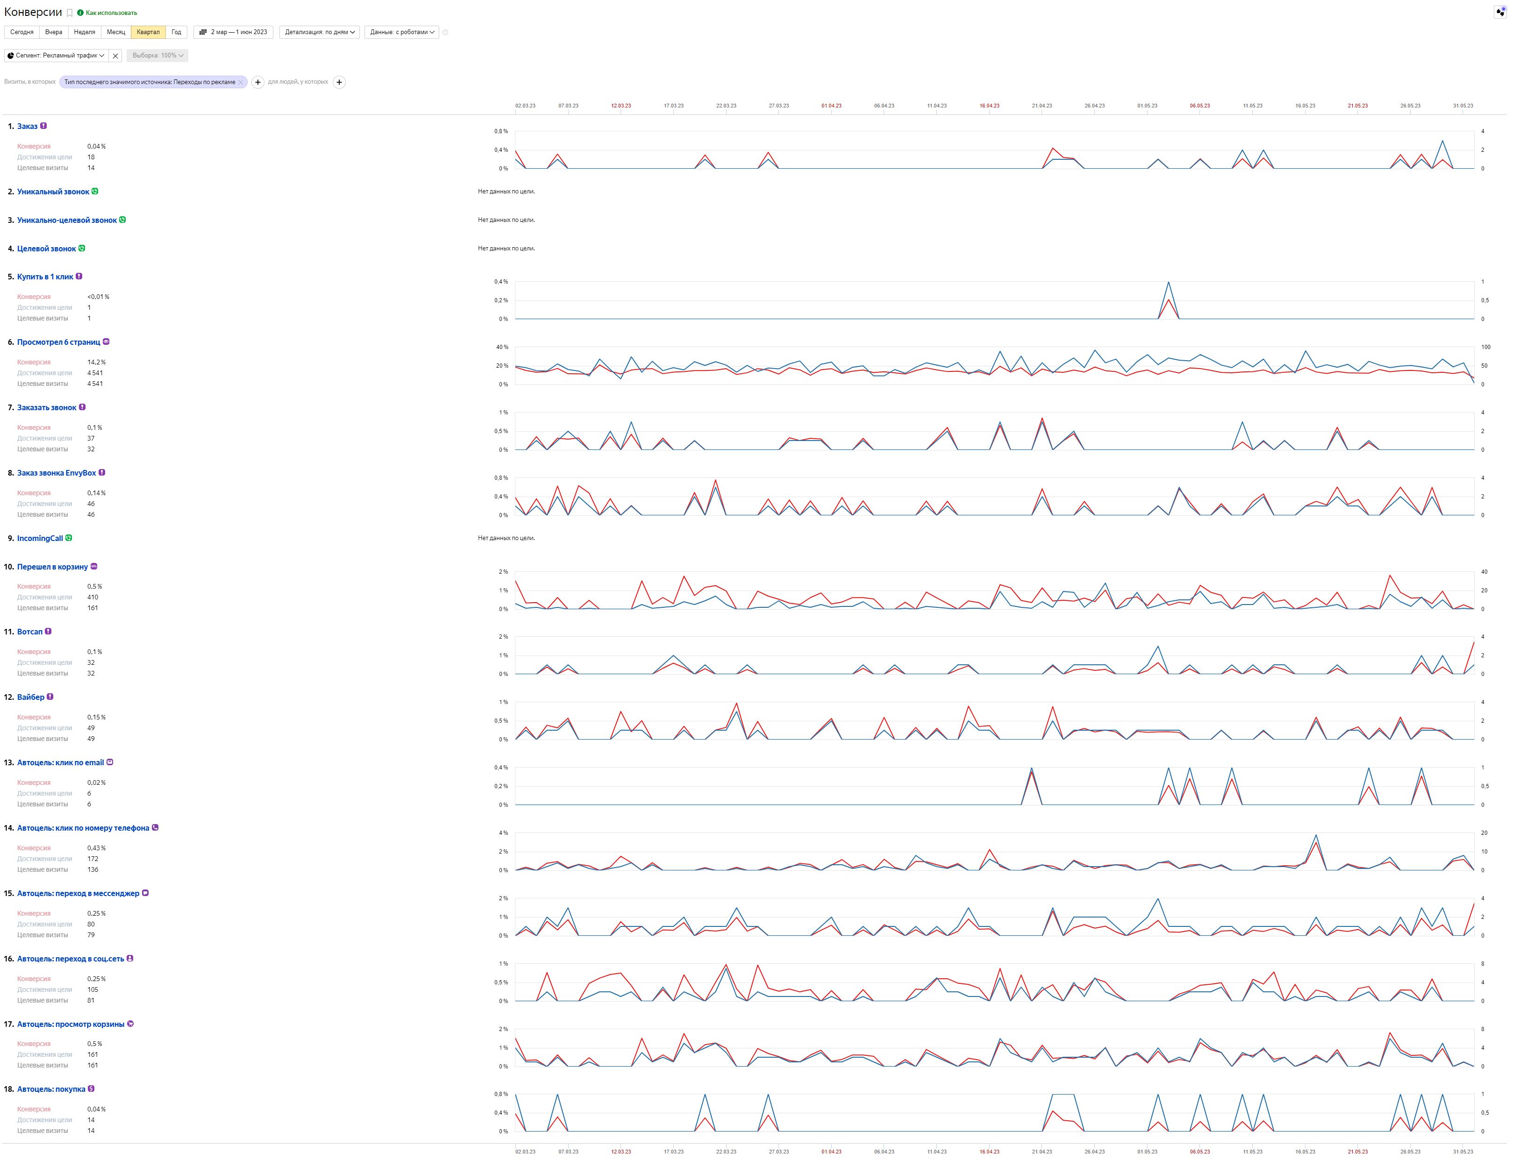Screen dimensions: 1513x1160
Task: Click the call icon beside Уникально-целевой звонок
Action: 123,220
